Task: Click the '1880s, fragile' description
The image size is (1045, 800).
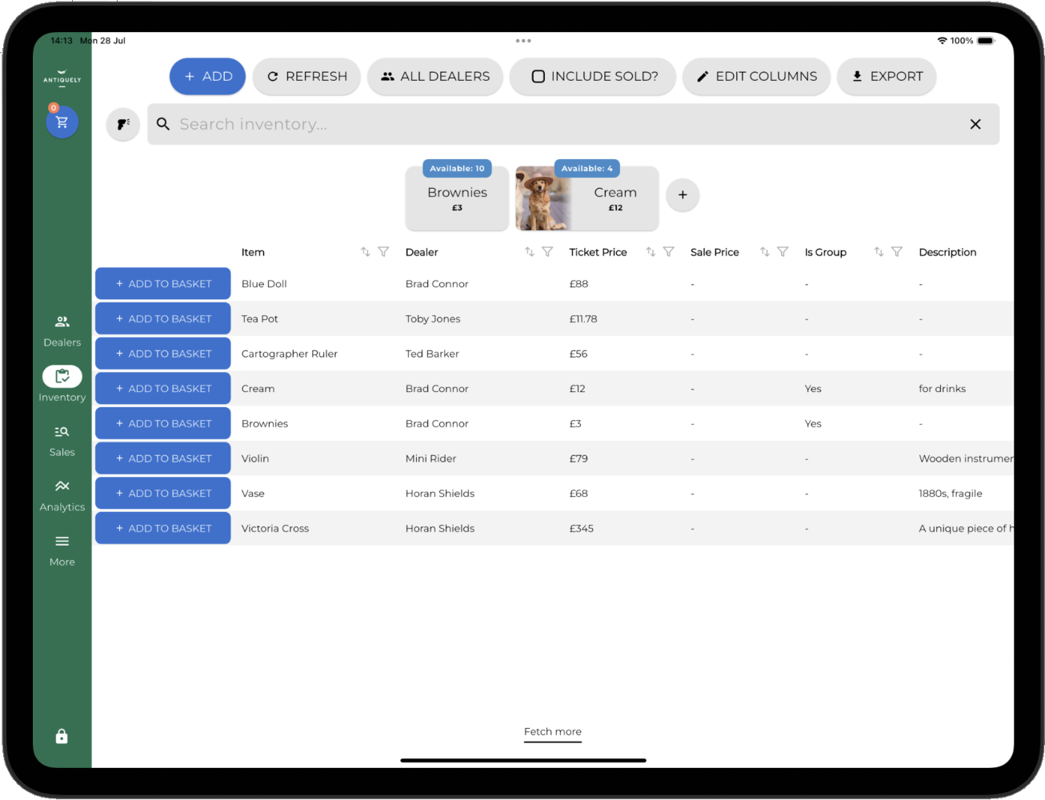Action: 951,494
